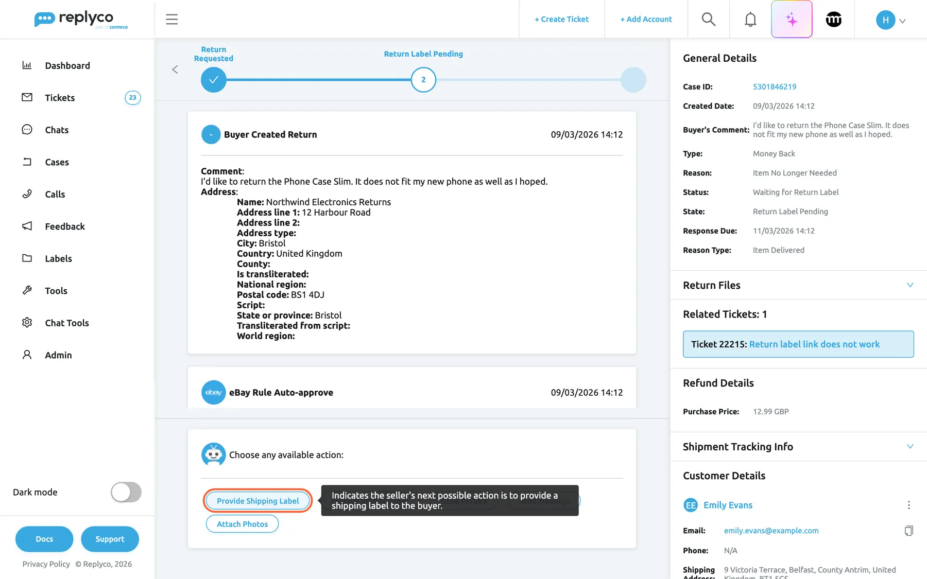
Task: Open the Chat Tools menu item
Action: click(67, 323)
